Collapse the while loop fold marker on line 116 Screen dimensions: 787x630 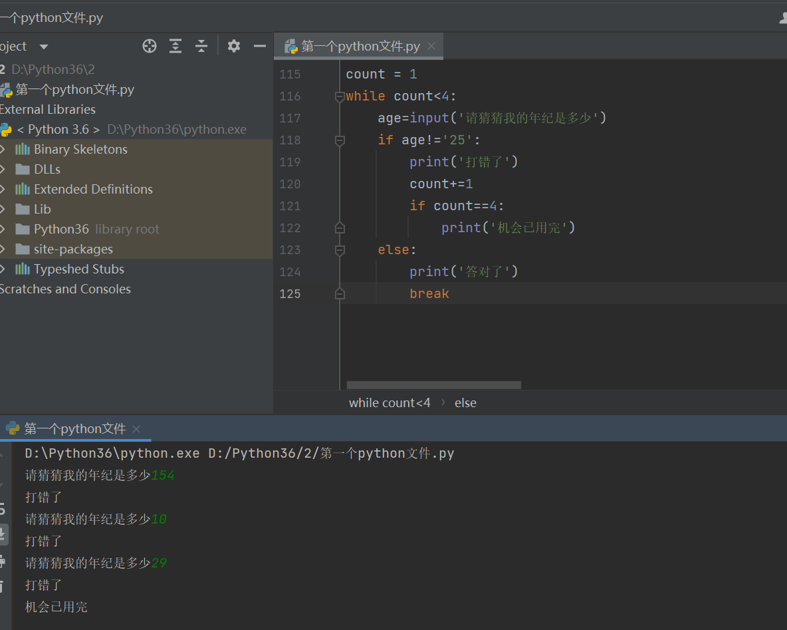coord(340,96)
